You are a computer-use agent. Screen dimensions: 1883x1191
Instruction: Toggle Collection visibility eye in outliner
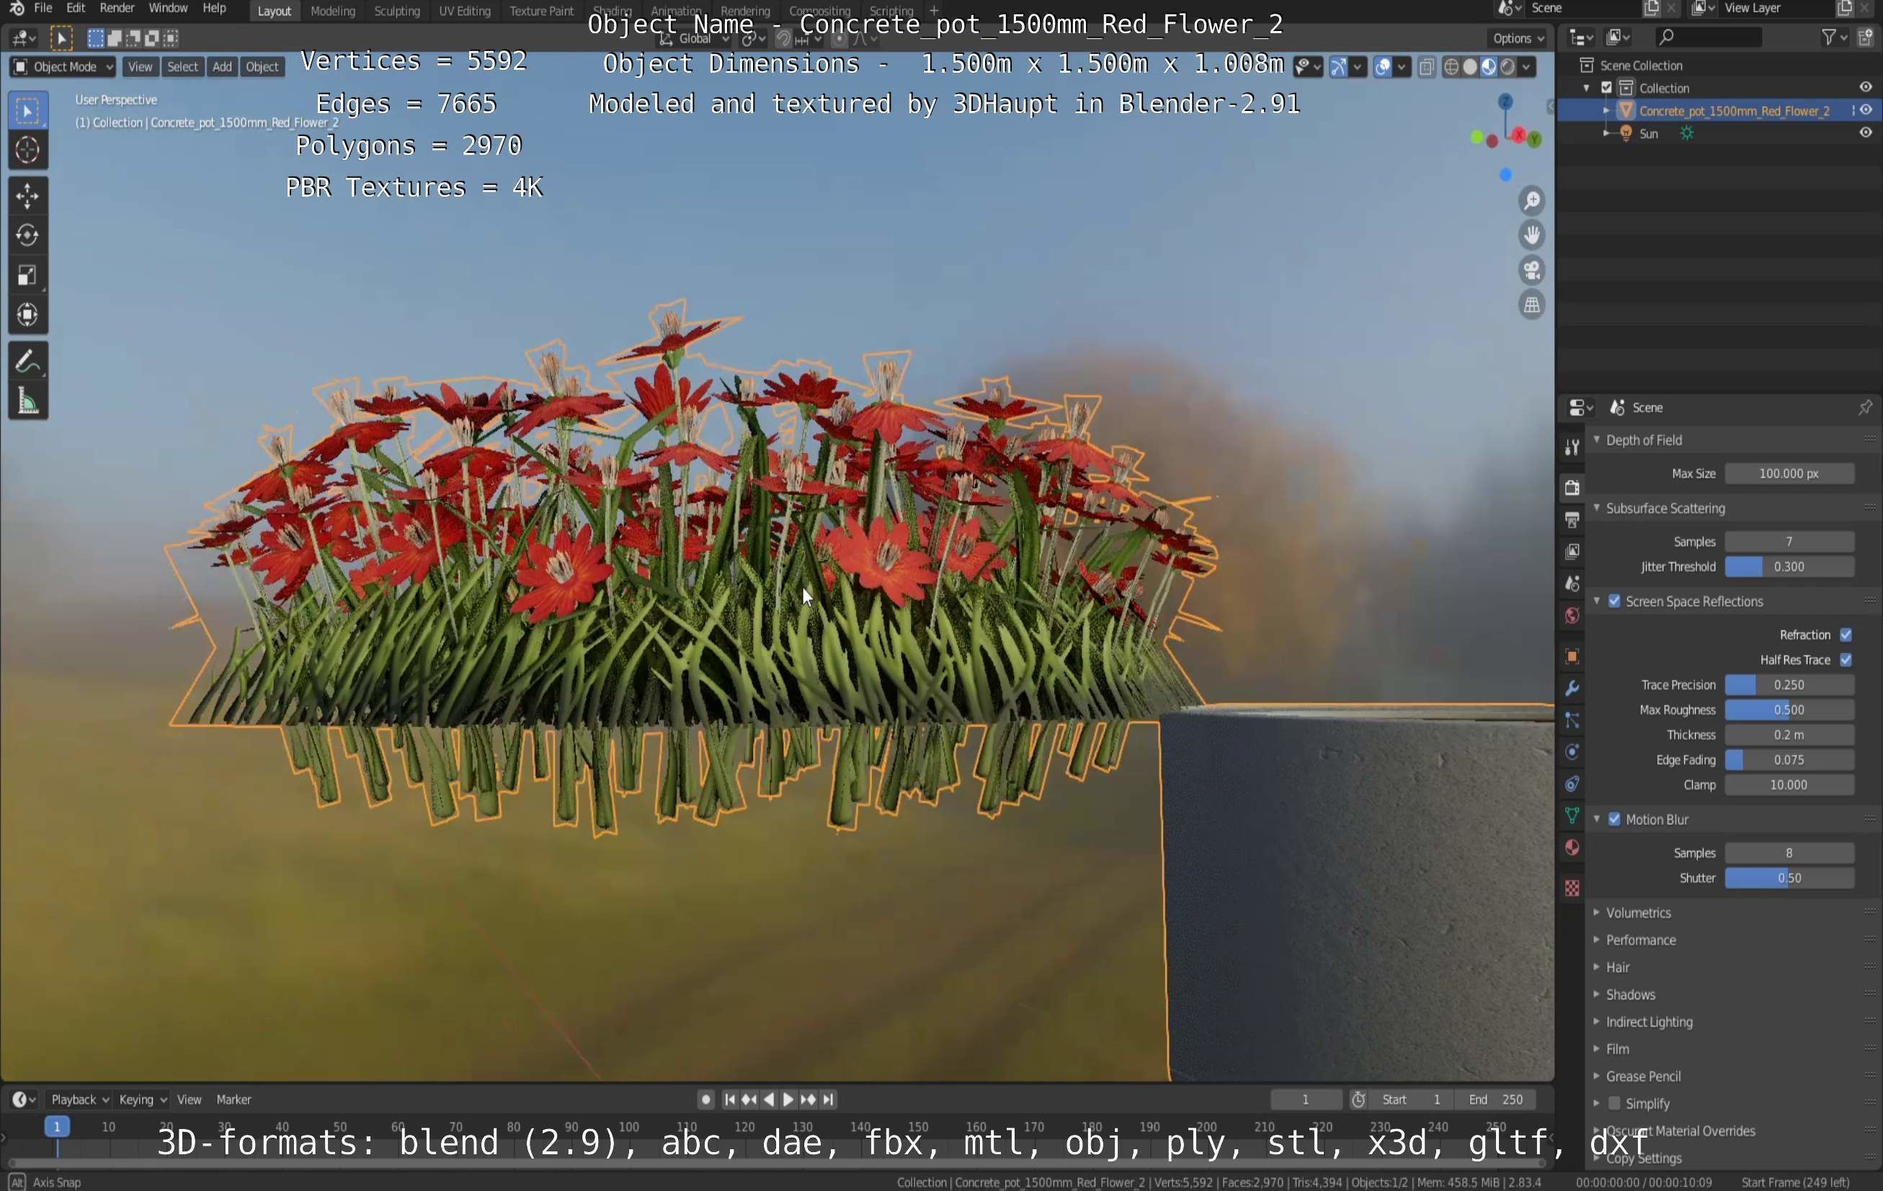point(1866,88)
